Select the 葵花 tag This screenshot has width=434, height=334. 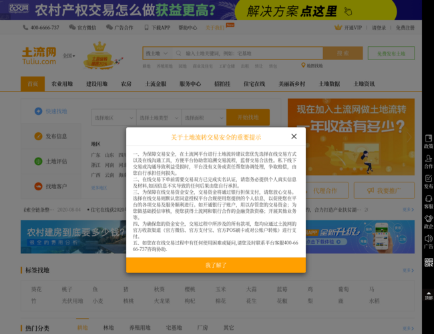[36, 289]
